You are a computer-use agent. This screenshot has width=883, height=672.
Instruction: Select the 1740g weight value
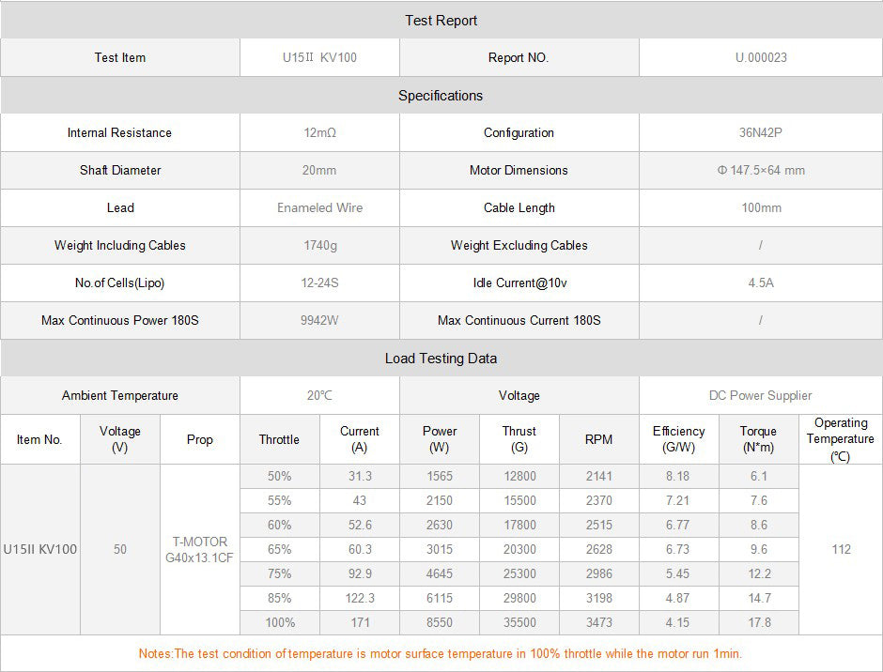pos(319,246)
